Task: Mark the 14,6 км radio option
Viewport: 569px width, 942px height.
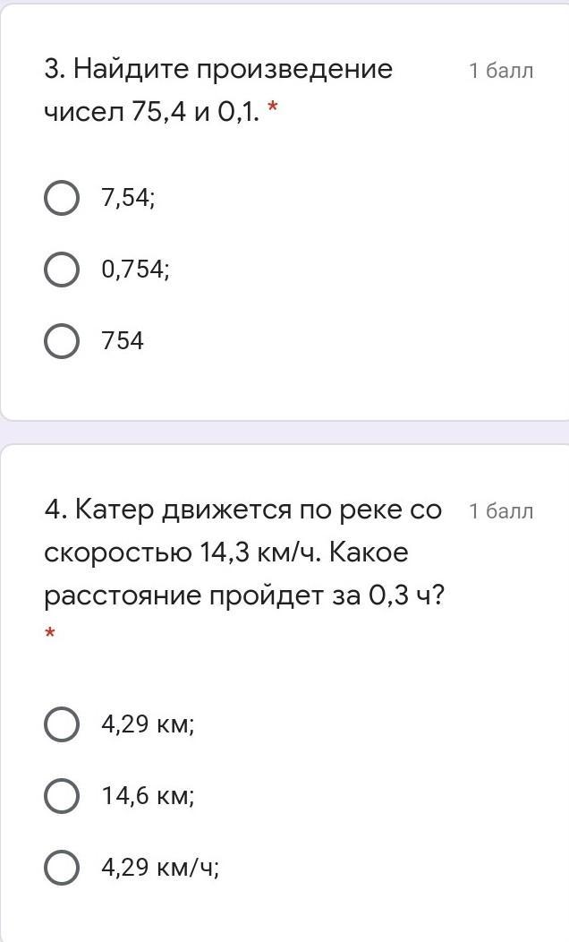Action: (x=61, y=795)
